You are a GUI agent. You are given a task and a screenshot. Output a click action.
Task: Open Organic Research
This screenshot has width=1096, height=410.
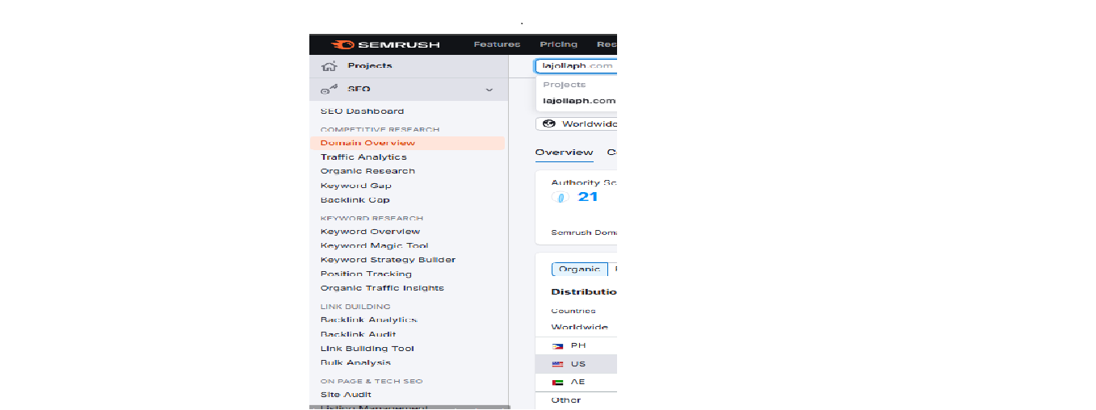367,171
